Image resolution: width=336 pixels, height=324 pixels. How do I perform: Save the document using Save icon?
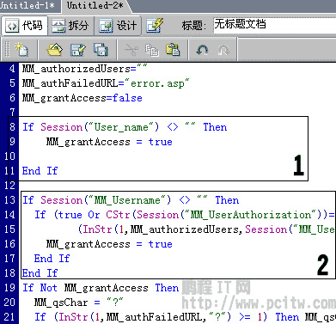[77, 50]
